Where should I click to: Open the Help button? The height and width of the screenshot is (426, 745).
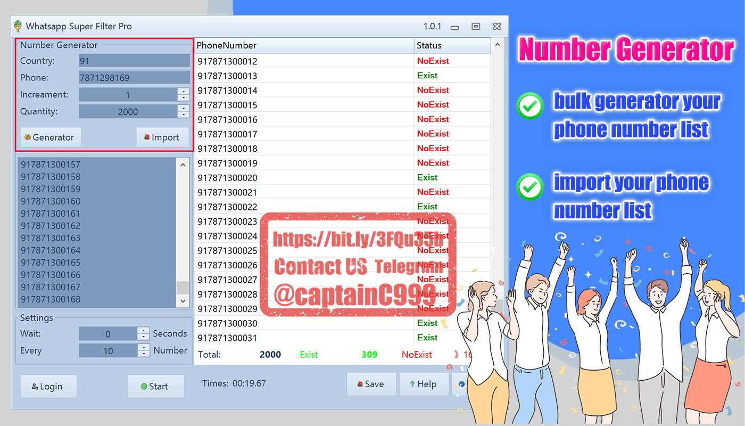coord(424,384)
